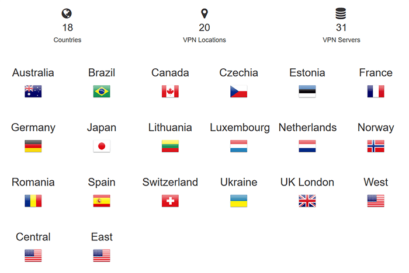This screenshot has width=409, height=273.
Task: Select the Netherlands text label
Action: [307, 127]
